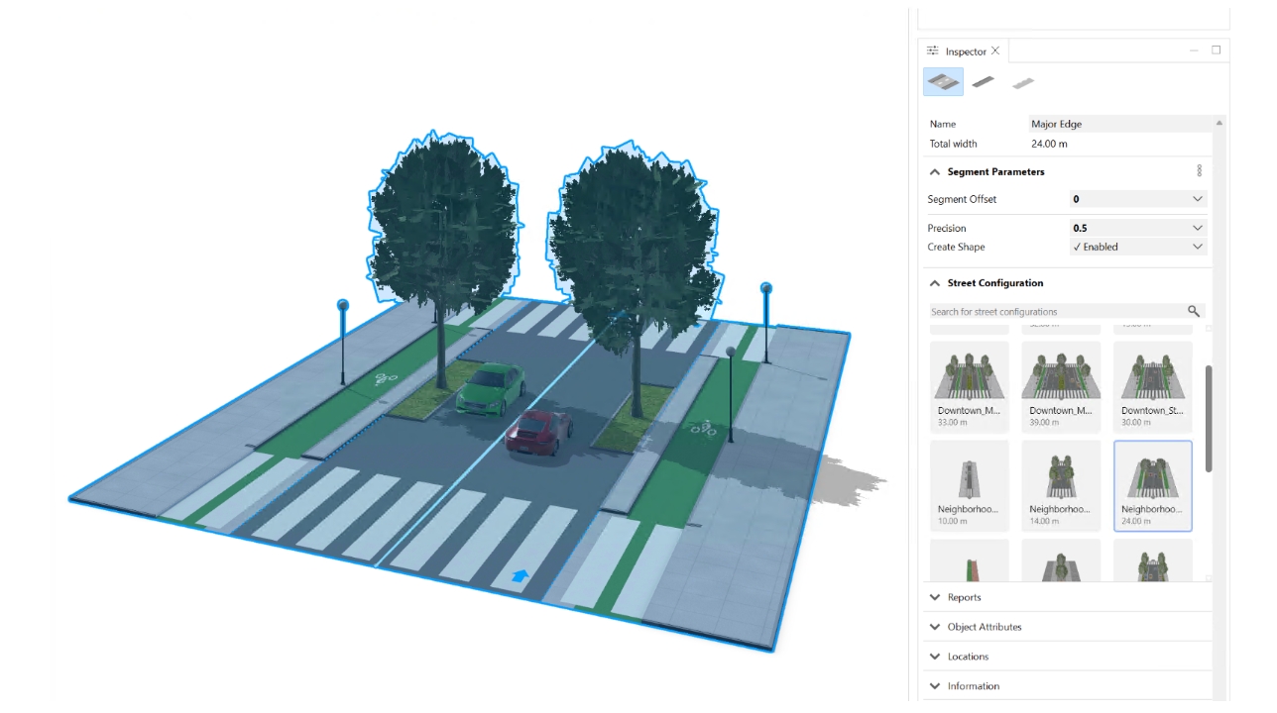The image size is (1277, 713).
Task: Select the faded lane view icon
Action: pos(1023,83)
